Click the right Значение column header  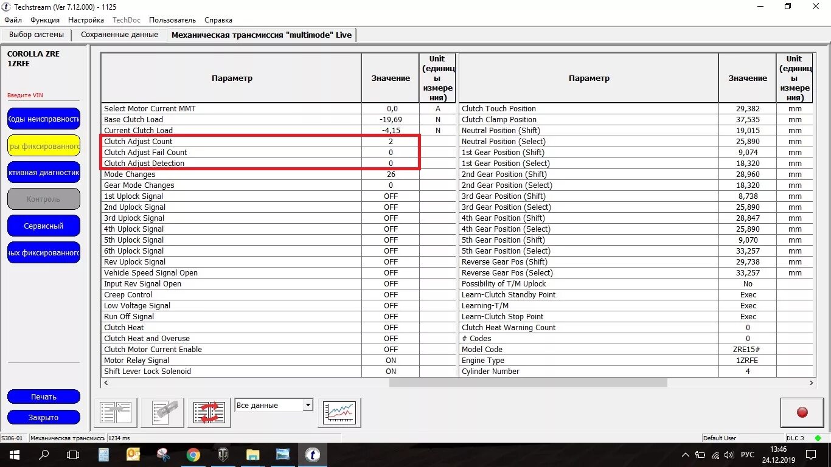(x=748, y=78)
